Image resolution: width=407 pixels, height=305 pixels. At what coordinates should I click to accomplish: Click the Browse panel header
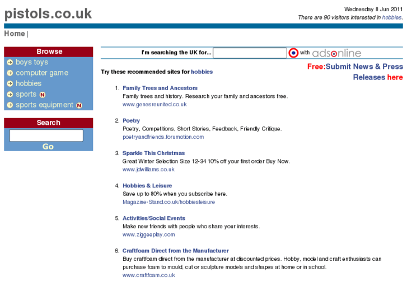click(49, 51)
